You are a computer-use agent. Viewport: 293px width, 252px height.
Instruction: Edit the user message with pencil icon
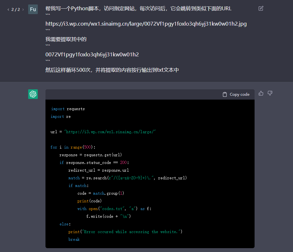(261, 8)
